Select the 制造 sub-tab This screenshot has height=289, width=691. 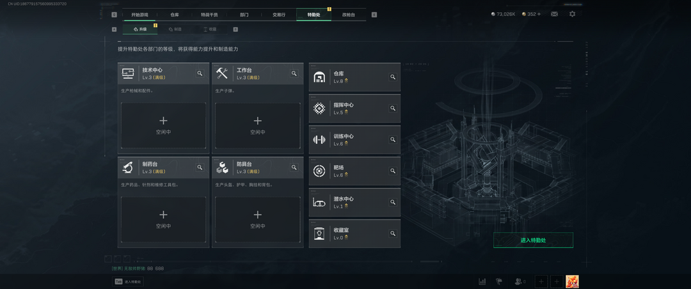pos(175,29)
